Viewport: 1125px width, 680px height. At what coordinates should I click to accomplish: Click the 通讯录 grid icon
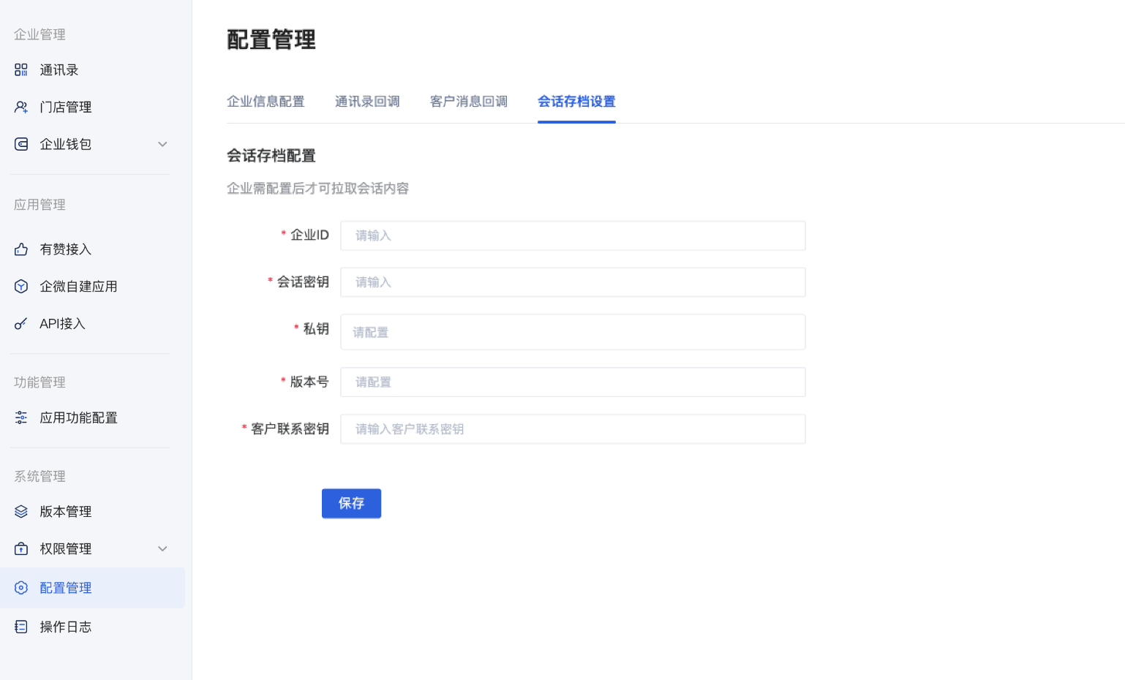point(21,70)
